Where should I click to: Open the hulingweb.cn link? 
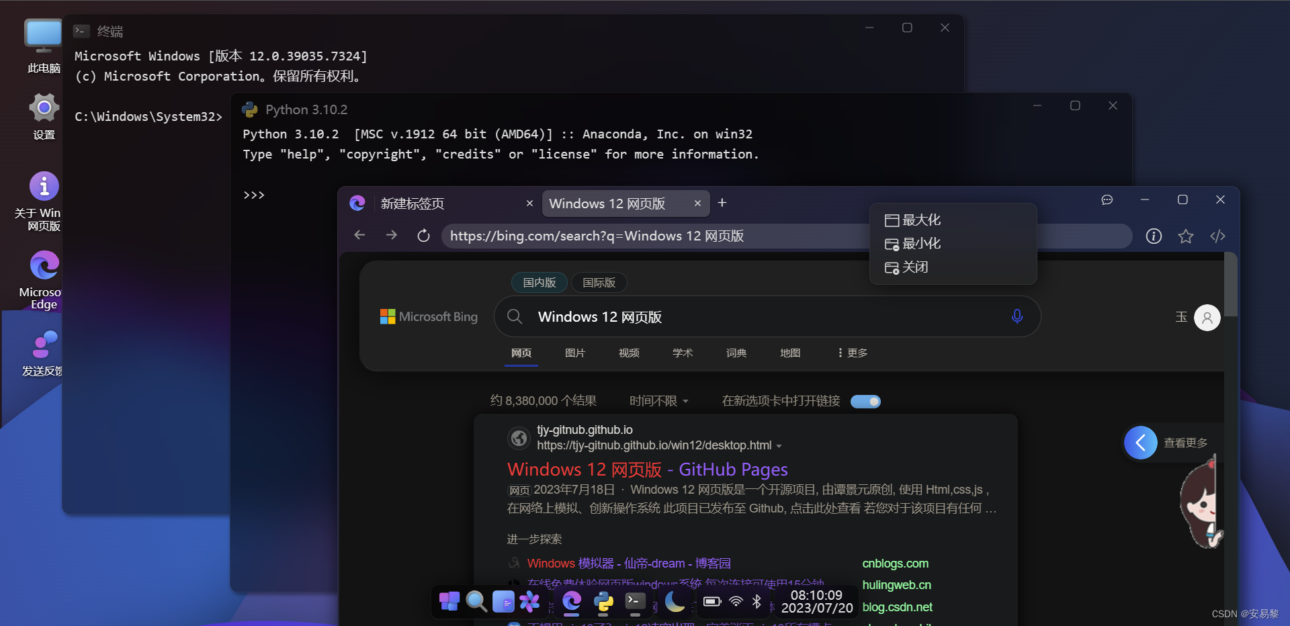coord(896,584)
